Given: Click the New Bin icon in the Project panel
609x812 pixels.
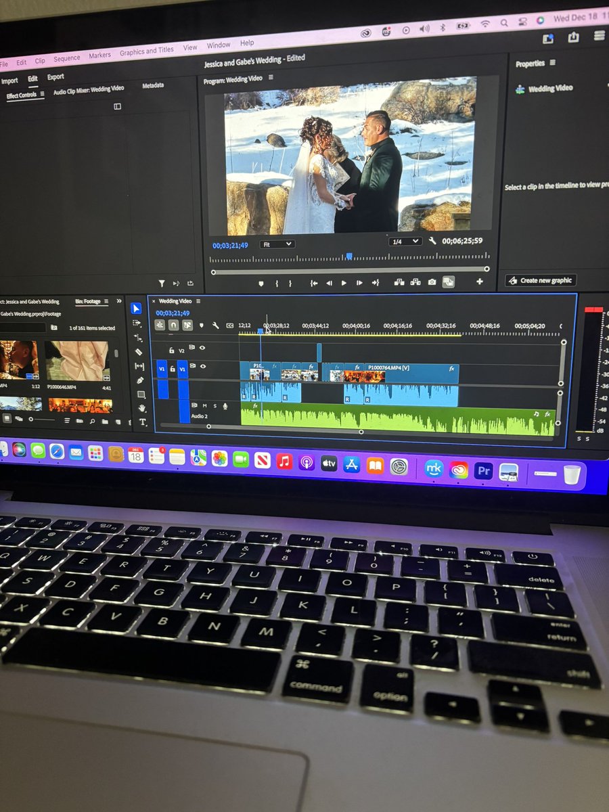Looking at the screenshot, I should pyautogui.click(x=104, y=421).
